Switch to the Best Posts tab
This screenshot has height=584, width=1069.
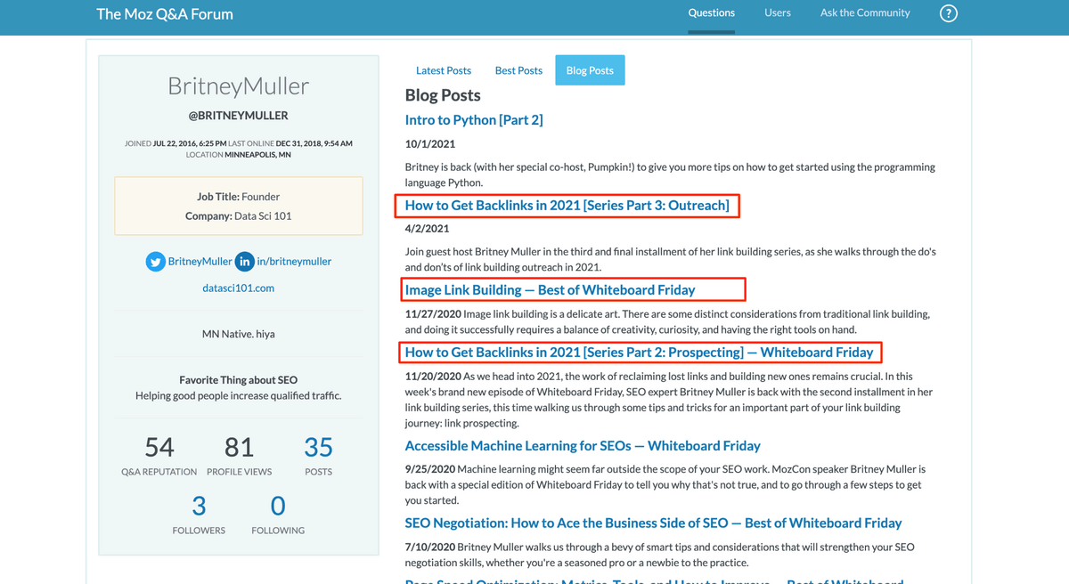point(518,70)
